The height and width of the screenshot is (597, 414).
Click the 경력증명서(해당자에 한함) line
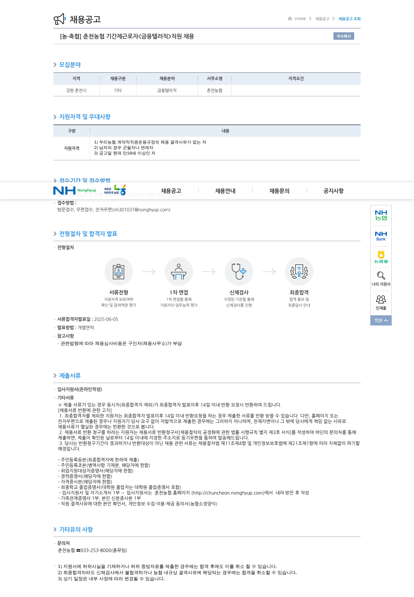point(85,476)
